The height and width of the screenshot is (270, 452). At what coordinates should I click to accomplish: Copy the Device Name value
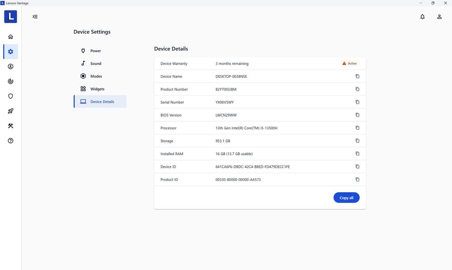[x=358, y=76]
